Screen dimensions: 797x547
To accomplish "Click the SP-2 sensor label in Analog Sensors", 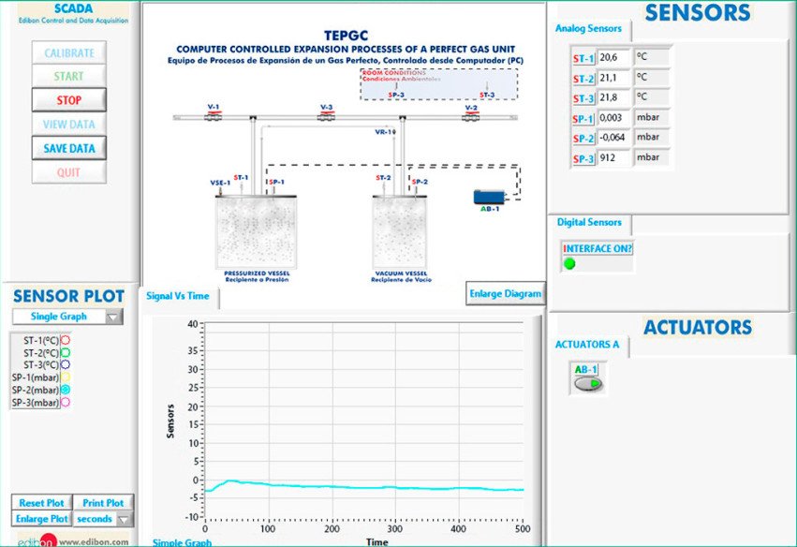I will 583,139.
